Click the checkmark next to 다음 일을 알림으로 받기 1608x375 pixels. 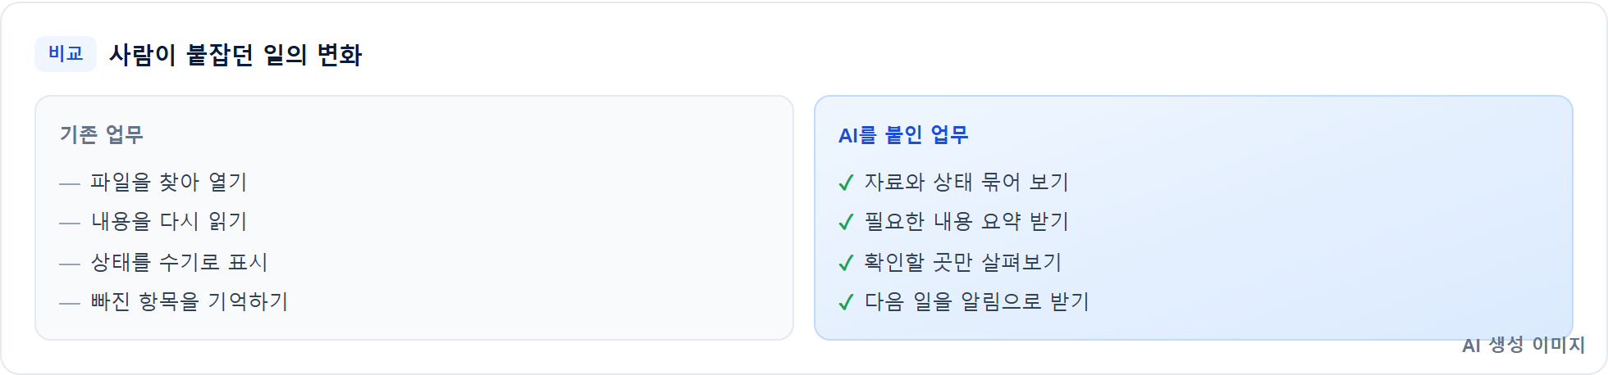click(847, 302)
